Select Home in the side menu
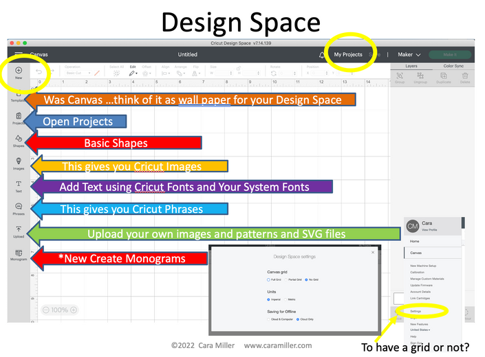The height and width of the screenshot is (357, 485). pyautogui.click(x=414, y=241)
